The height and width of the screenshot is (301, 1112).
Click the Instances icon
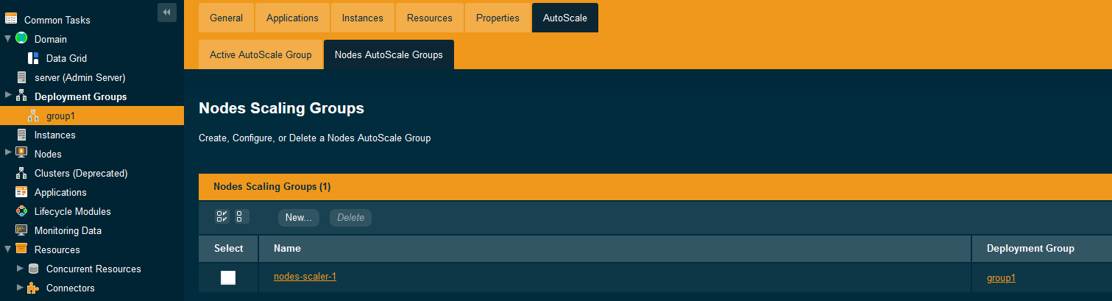[21, 135]
